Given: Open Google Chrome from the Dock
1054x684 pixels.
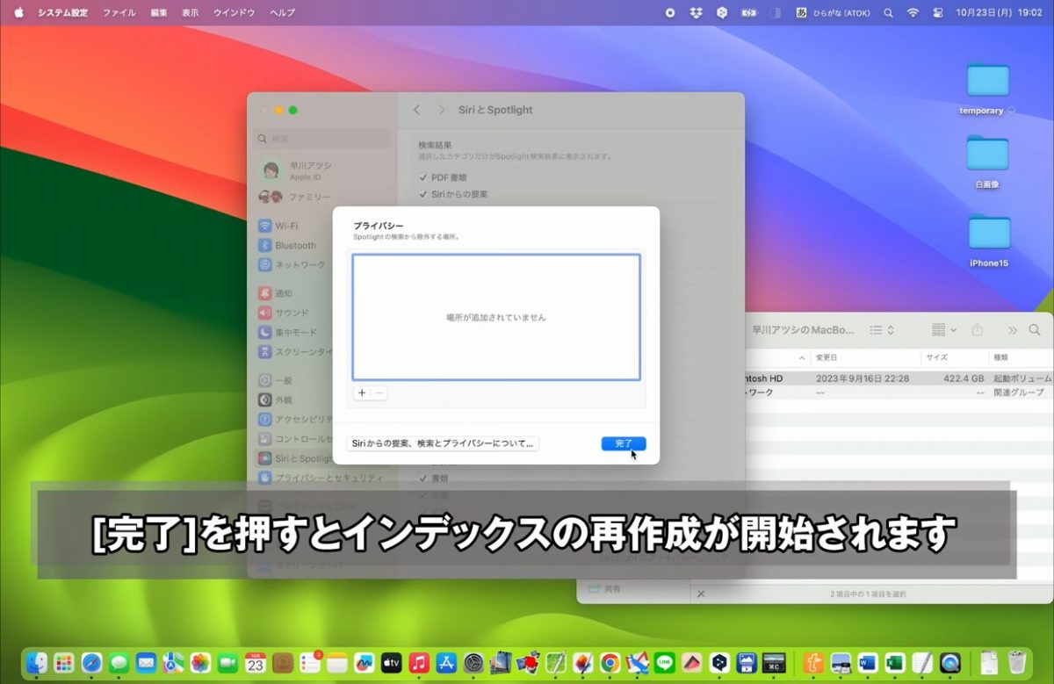Looking at the screenshot, I should tap(610, 663).
